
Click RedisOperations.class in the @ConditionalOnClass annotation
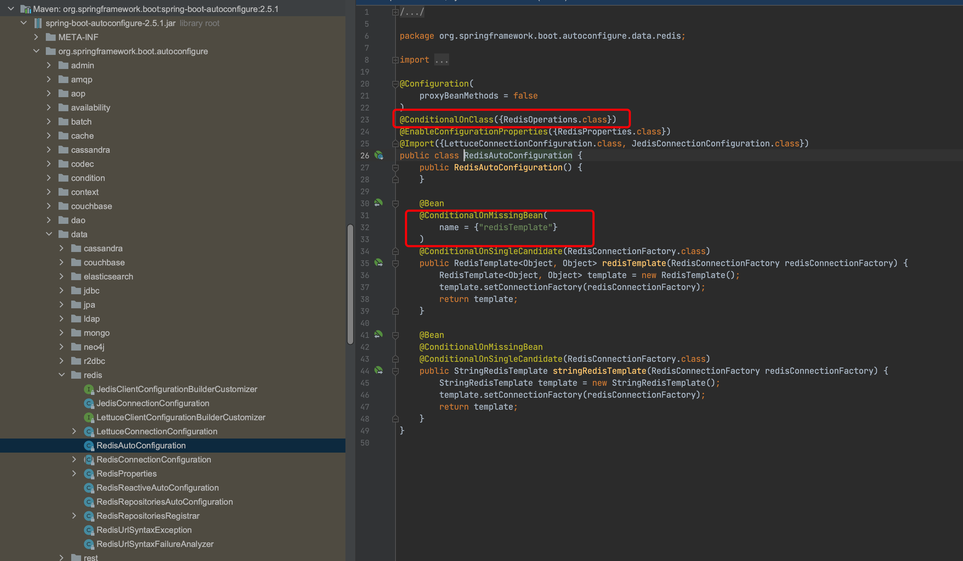(555, 120)
